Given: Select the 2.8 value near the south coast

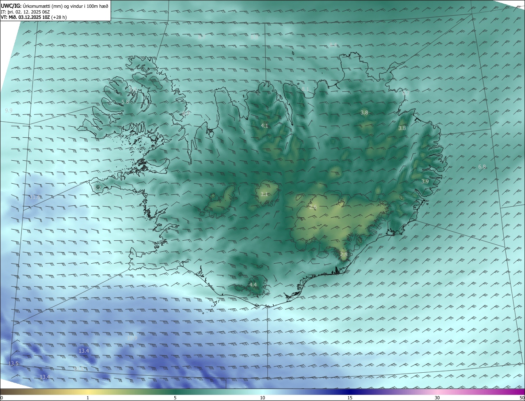Looking at the screenshot, I should click(x=344, y=255).
